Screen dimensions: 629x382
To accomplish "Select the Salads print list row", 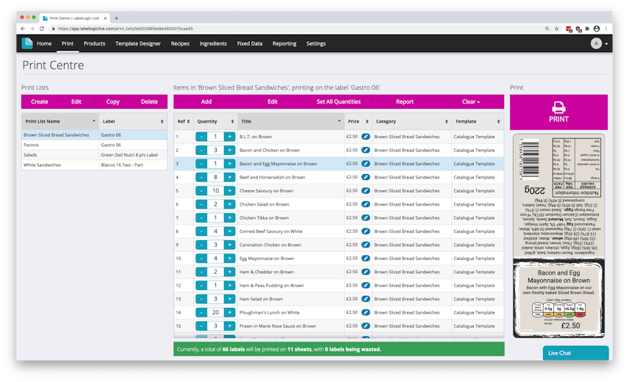I will (x=94, y=155).
